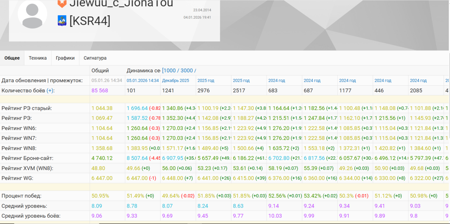
Task: Click the overall WN8 value 1 358.68
Action: [x=102, y=148]
